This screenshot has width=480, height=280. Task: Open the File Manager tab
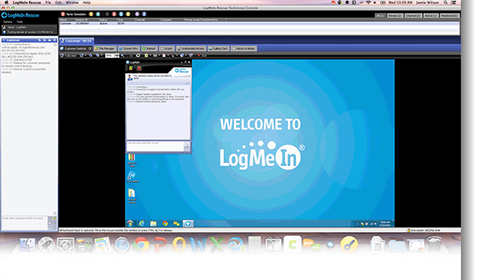(105, 49)
